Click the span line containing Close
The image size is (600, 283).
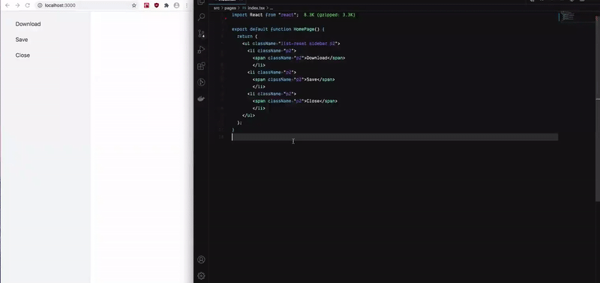pos(295,101)
